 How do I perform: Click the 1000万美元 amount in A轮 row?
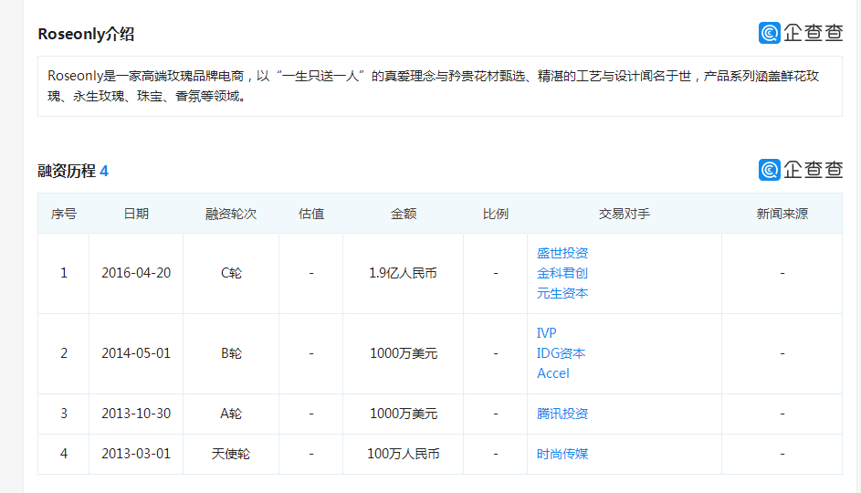coord(403,414)
